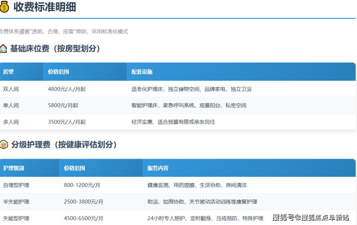357x225 pixels.
Task: Click the 搜狐号@搜狐焦点阜新站 watermark text
Action: [310, 218]
